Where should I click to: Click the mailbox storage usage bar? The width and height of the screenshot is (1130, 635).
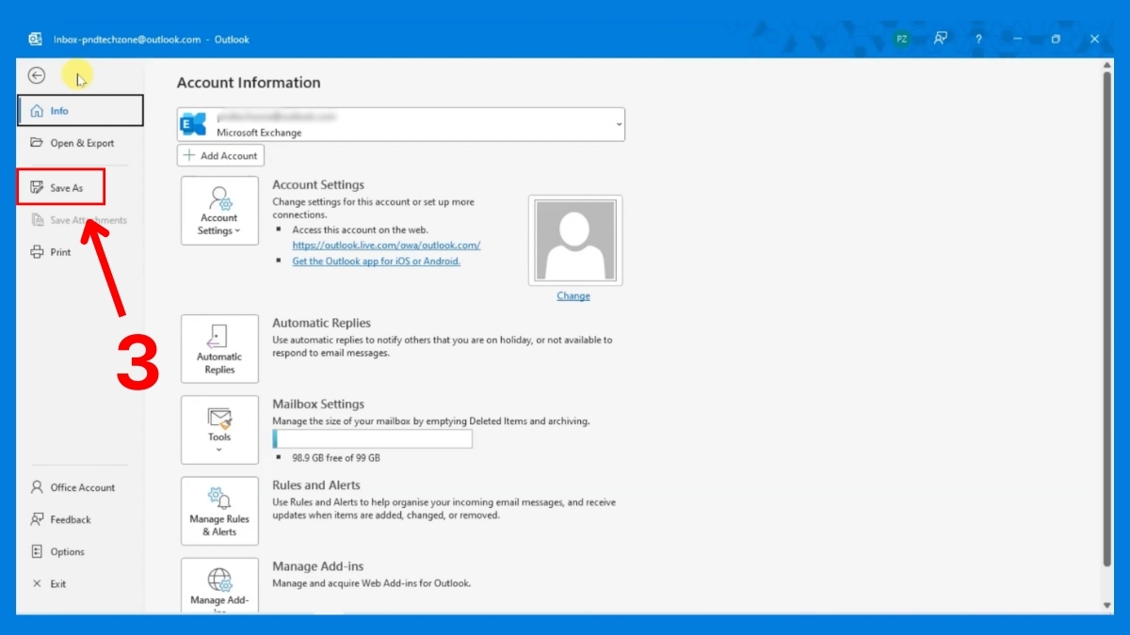372,439
